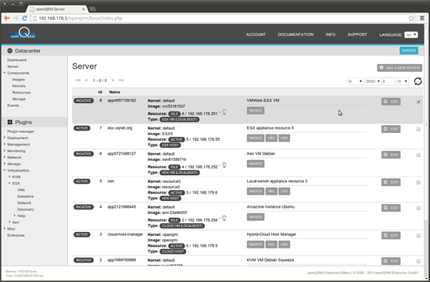430x282 pixels.
Task: Open the page size 10 dropdown
Action: coord(402,81)
